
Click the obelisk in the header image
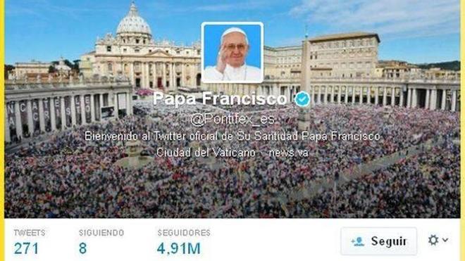[x=306, y=80]
